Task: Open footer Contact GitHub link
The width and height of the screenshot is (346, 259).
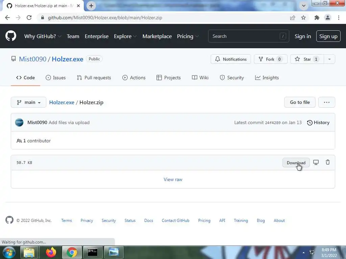Action: (x=175, y=221)
